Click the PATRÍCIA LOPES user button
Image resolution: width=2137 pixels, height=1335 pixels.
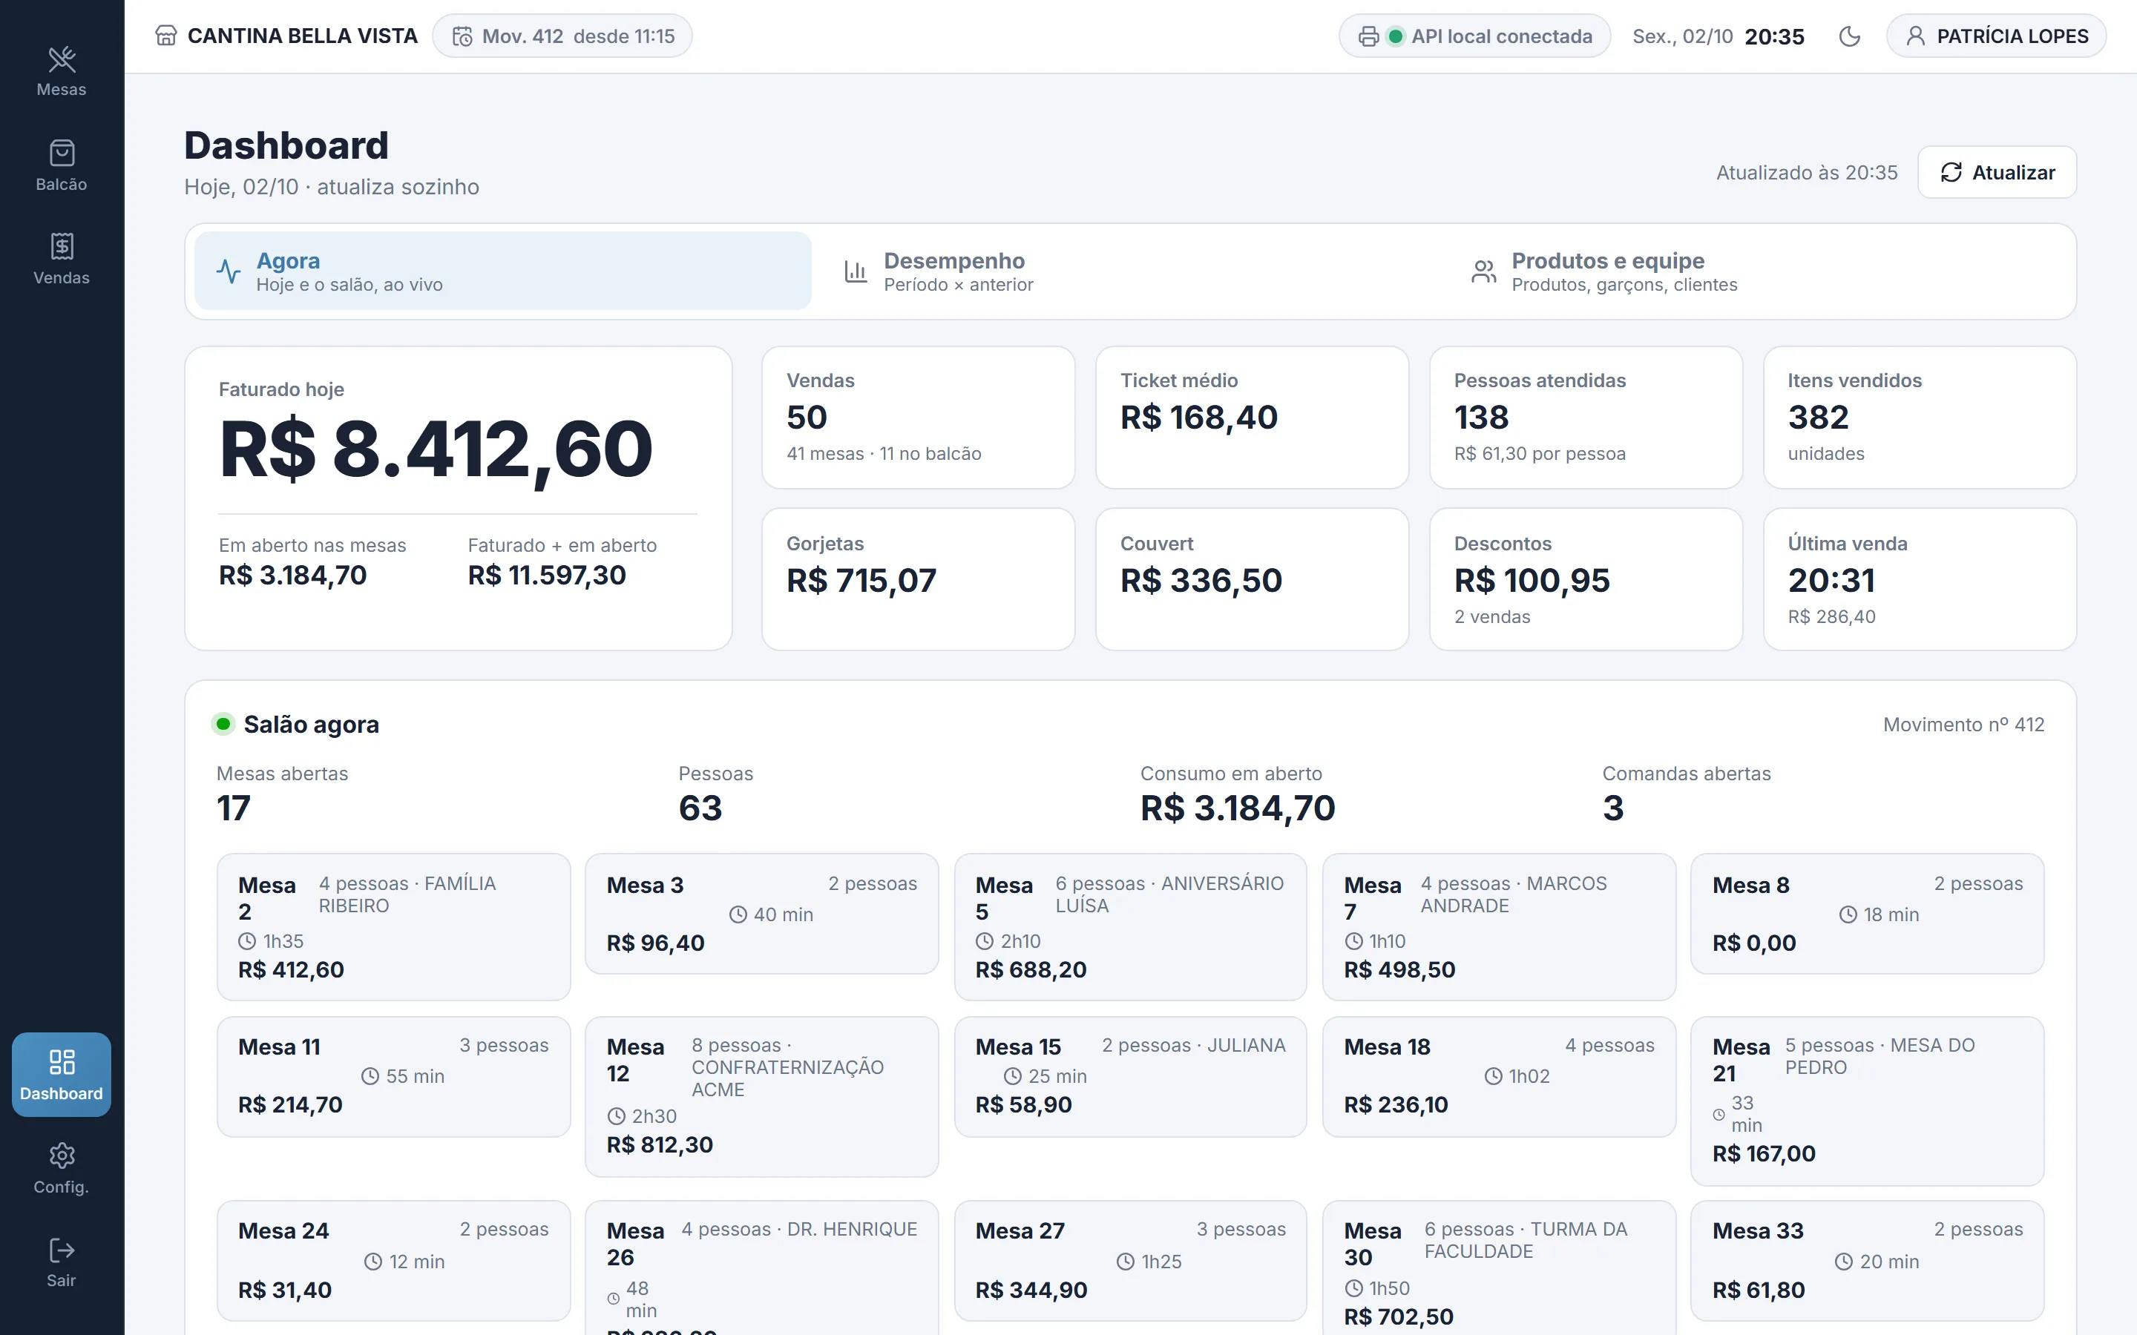1996,36
